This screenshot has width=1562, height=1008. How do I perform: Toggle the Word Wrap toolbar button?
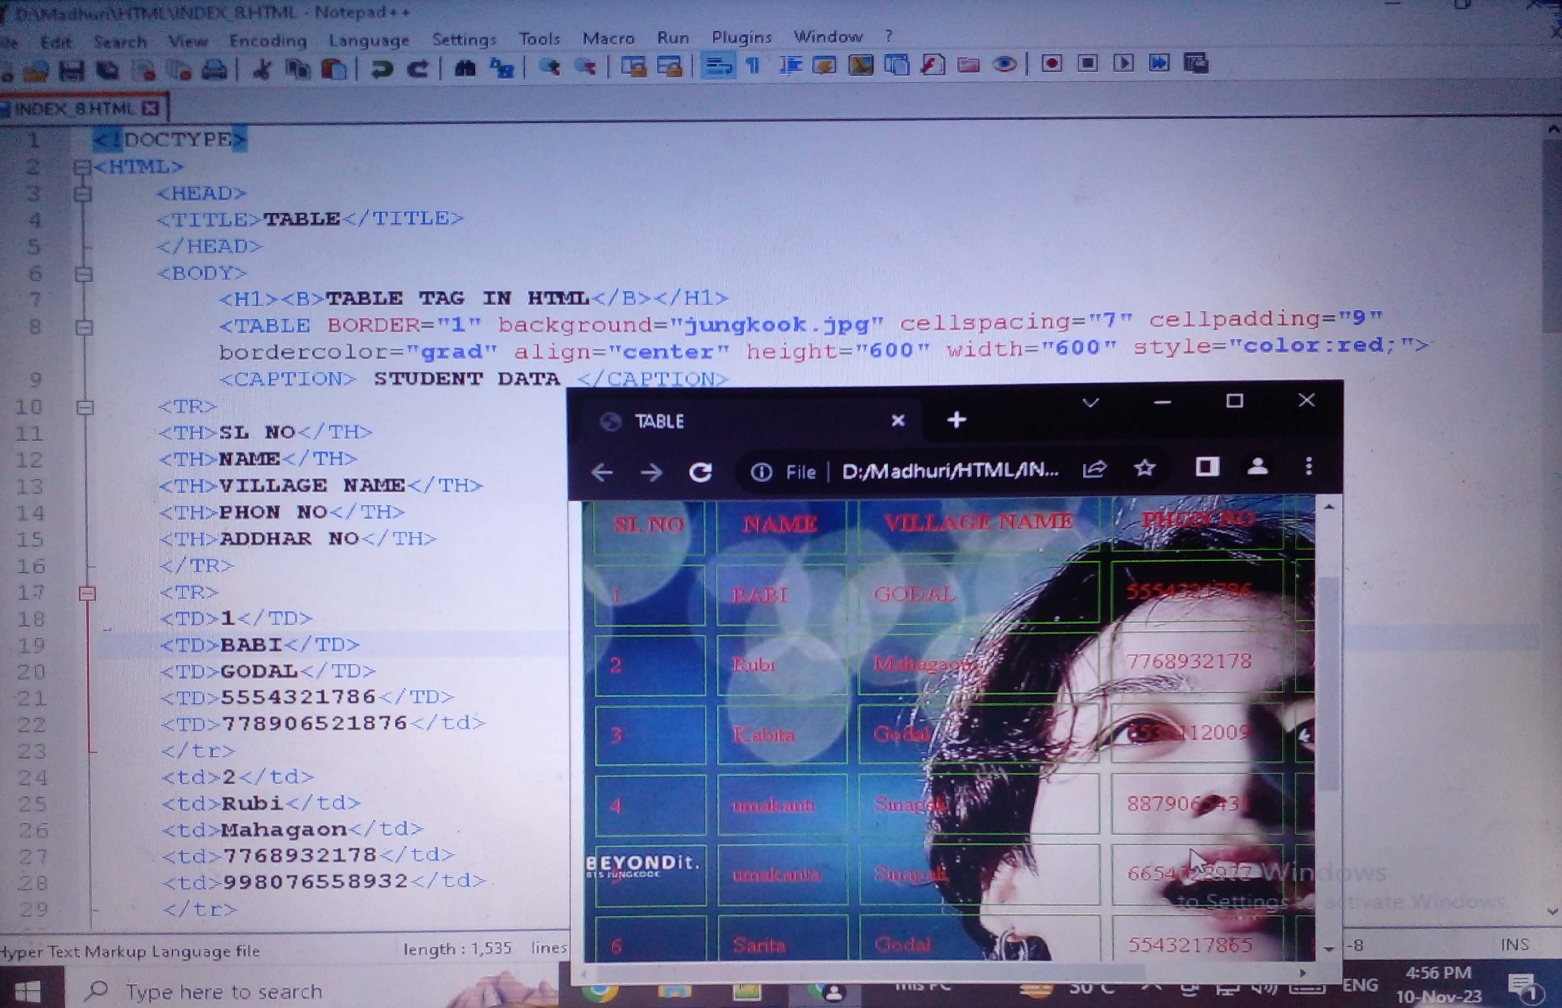[718, 66]
